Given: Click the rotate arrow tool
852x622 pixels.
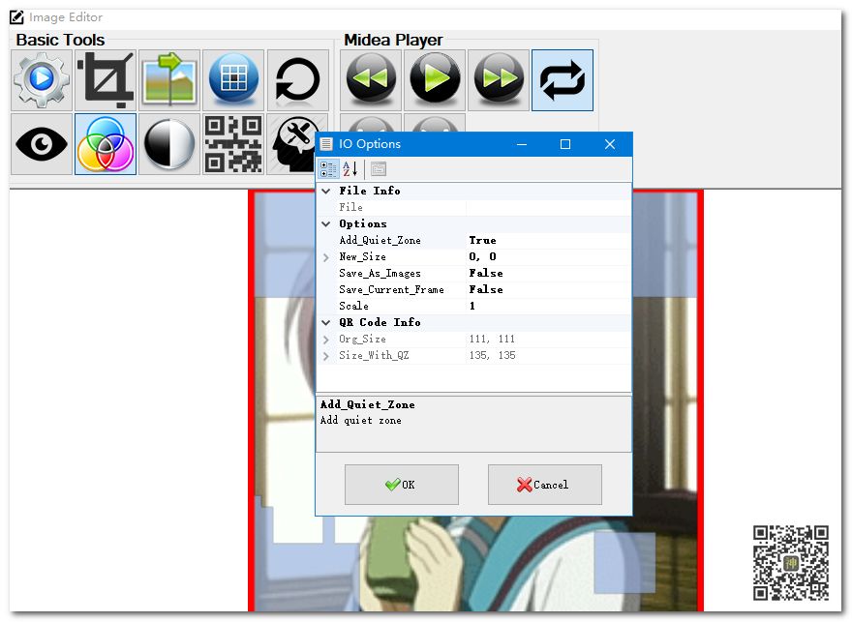Looking at the screenshot, I should click(x=298, y=80).
